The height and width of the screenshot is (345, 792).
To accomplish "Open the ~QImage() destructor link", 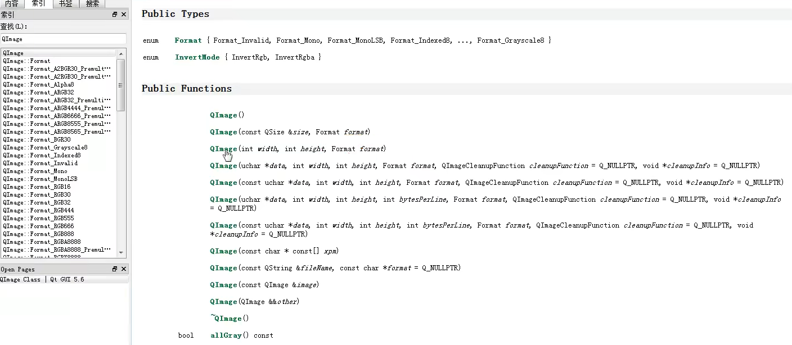I will [x=226, y=319].
